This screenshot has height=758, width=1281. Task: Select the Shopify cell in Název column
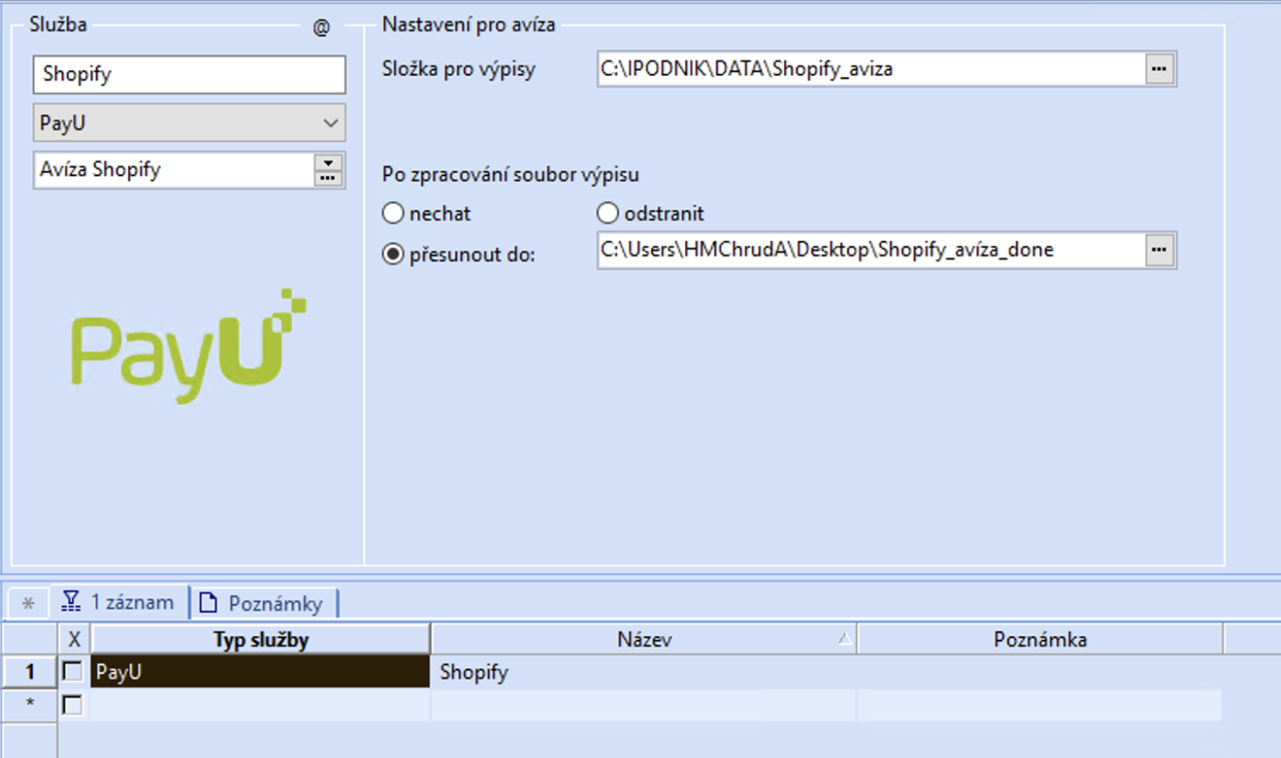tap(643, 671)
